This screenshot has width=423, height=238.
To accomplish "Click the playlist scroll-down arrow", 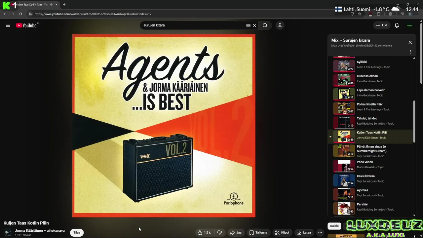I will coord(414,215).
